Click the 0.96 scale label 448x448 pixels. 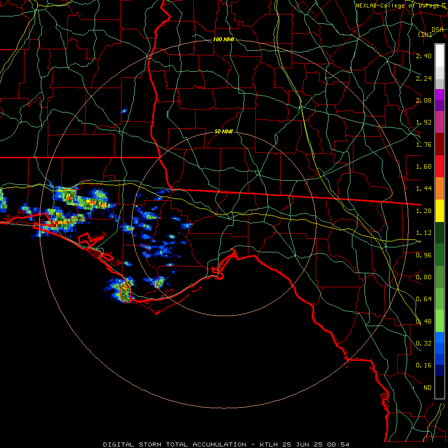tap(424, 255)
